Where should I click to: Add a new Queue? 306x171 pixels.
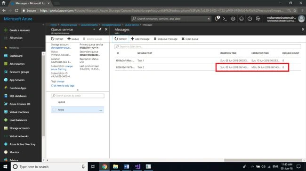coord(73,39)
